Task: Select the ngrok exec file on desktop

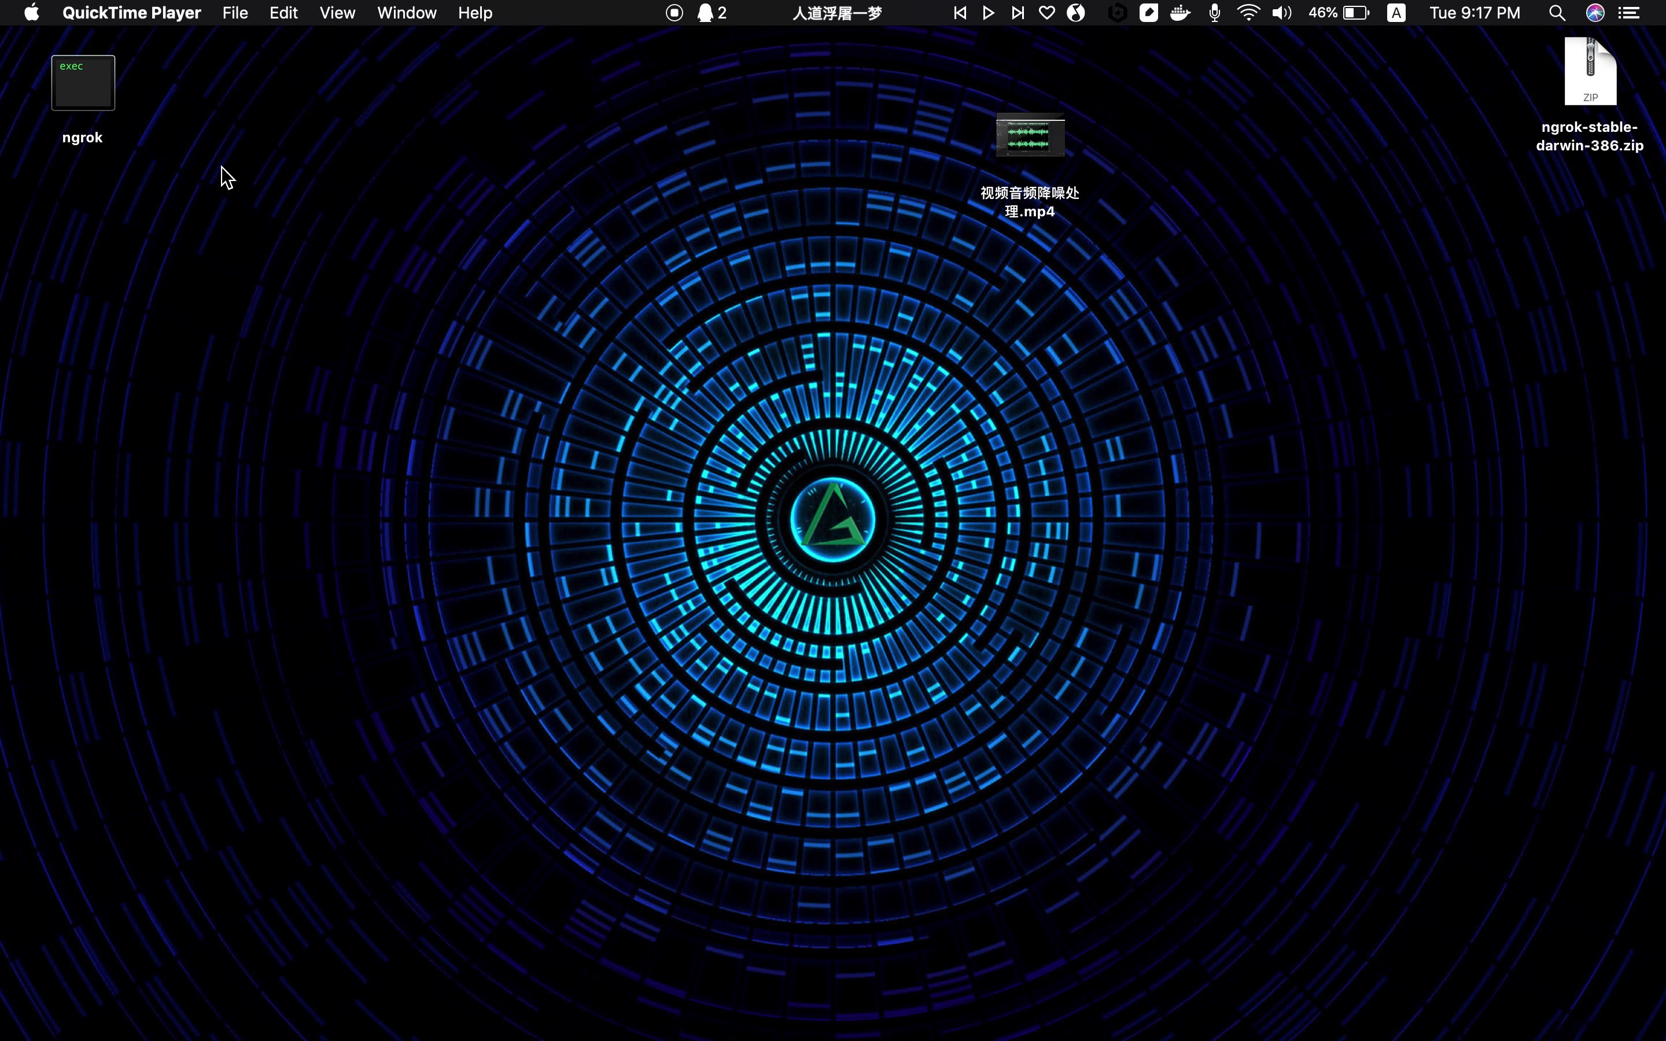Action: 83,83
